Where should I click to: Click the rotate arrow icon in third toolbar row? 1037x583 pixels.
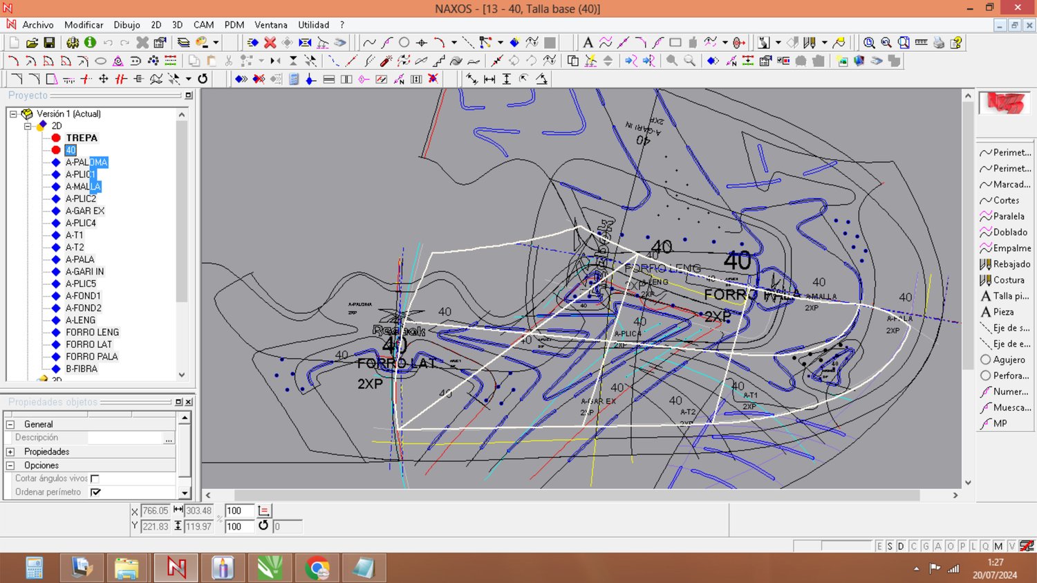click(203, 79)
